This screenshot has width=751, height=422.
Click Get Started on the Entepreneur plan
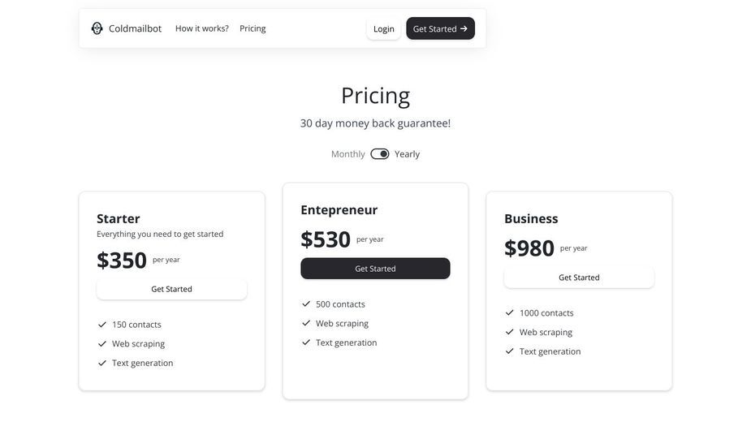375,269
